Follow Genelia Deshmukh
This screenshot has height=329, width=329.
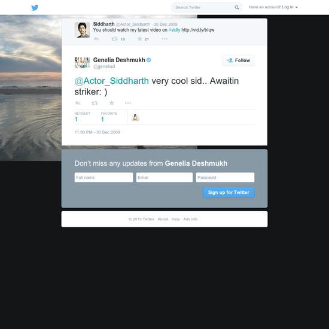coord(239,60)
